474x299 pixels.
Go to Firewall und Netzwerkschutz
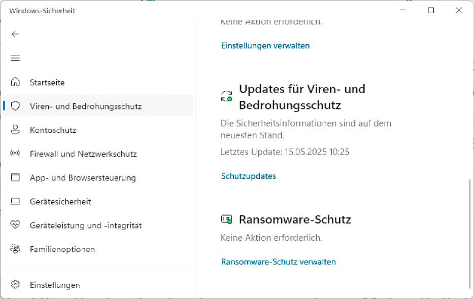98,154
